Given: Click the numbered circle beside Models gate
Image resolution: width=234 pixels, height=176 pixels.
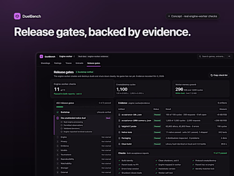Looking at the screenshot, I should pyautogui.click(x=58, y=150).
